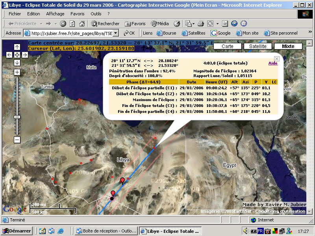
Task: Recenter the map with the center button
Action: (17, 55)
